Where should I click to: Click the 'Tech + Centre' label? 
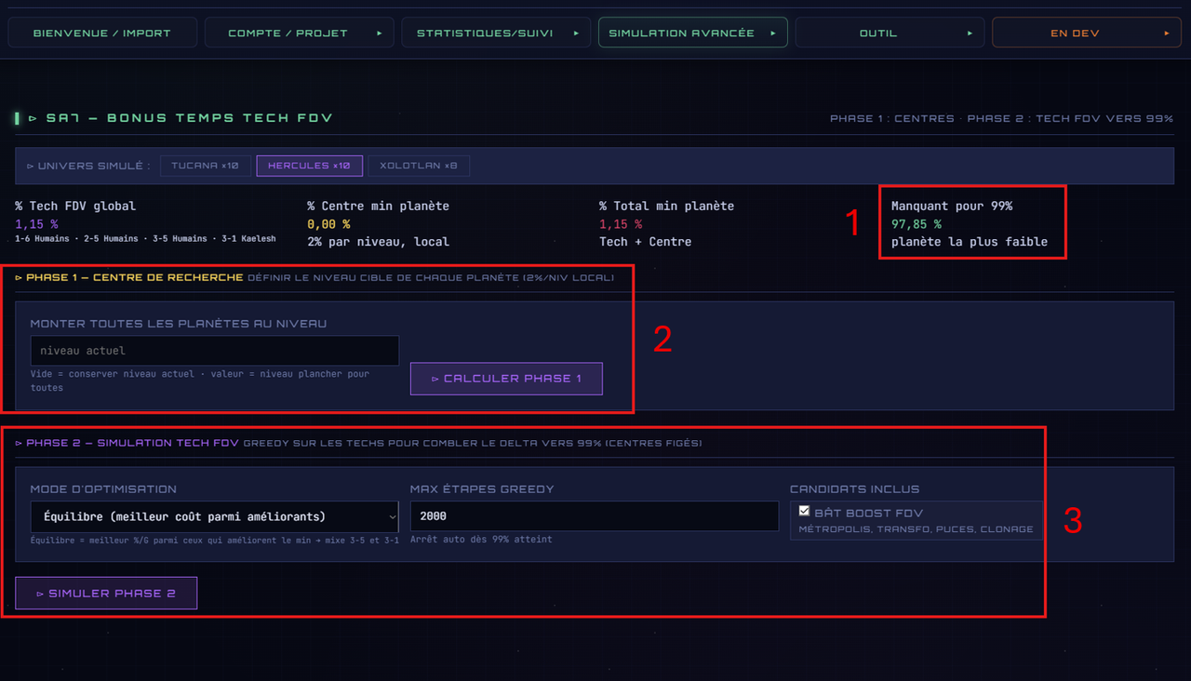point(645,242)
